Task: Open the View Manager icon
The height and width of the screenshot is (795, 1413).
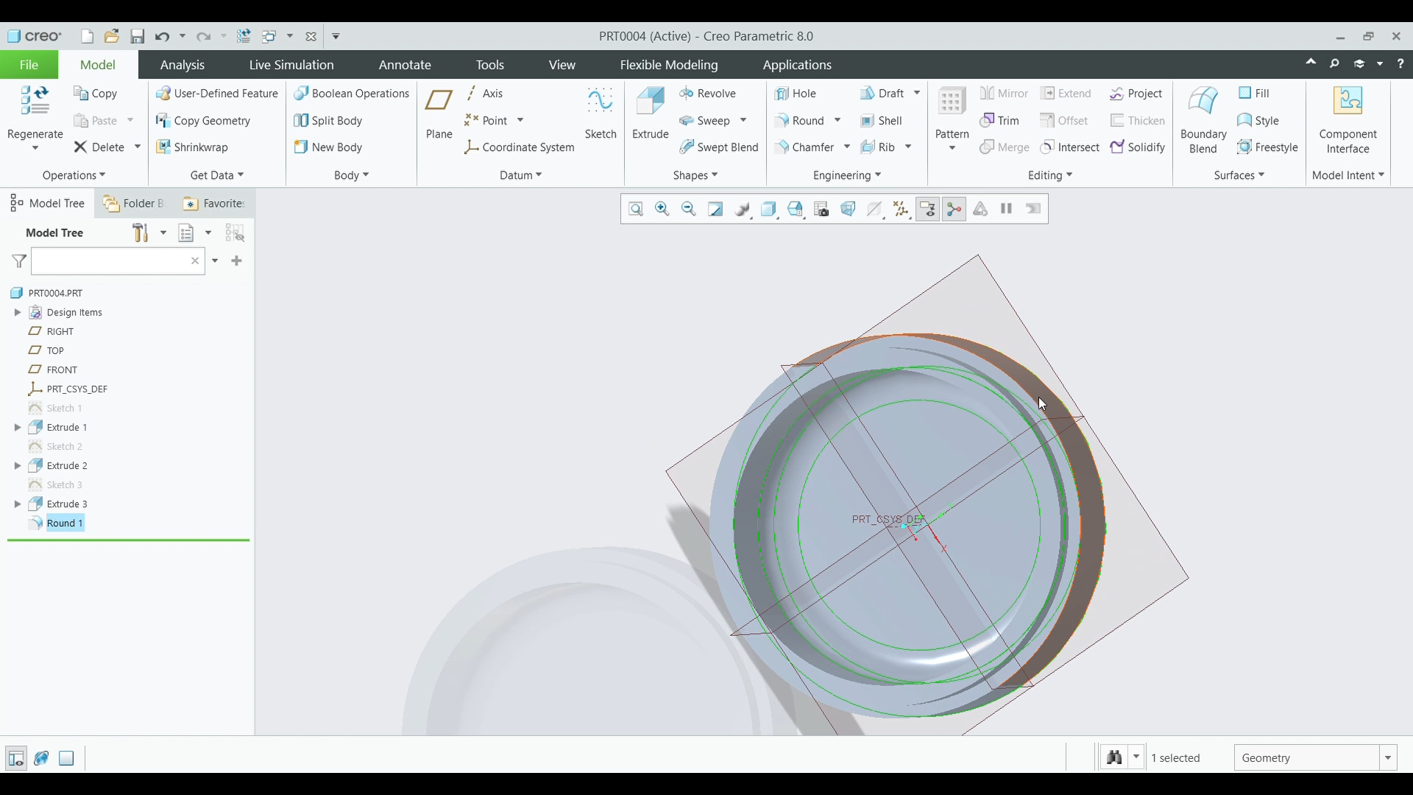Action: click(822, 209)
